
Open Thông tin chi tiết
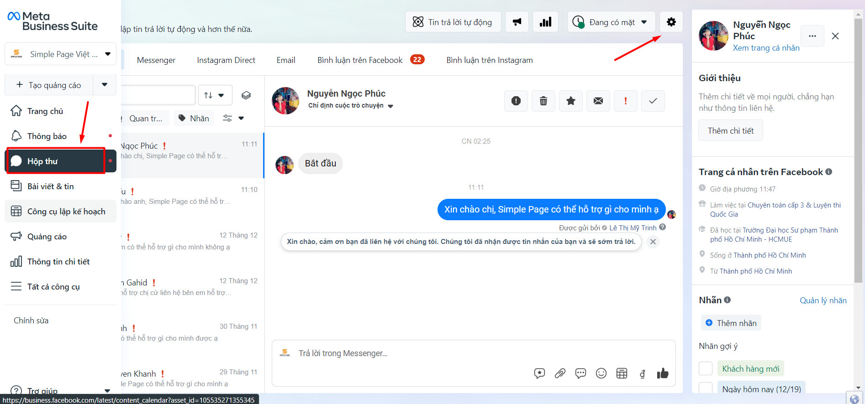60,262
